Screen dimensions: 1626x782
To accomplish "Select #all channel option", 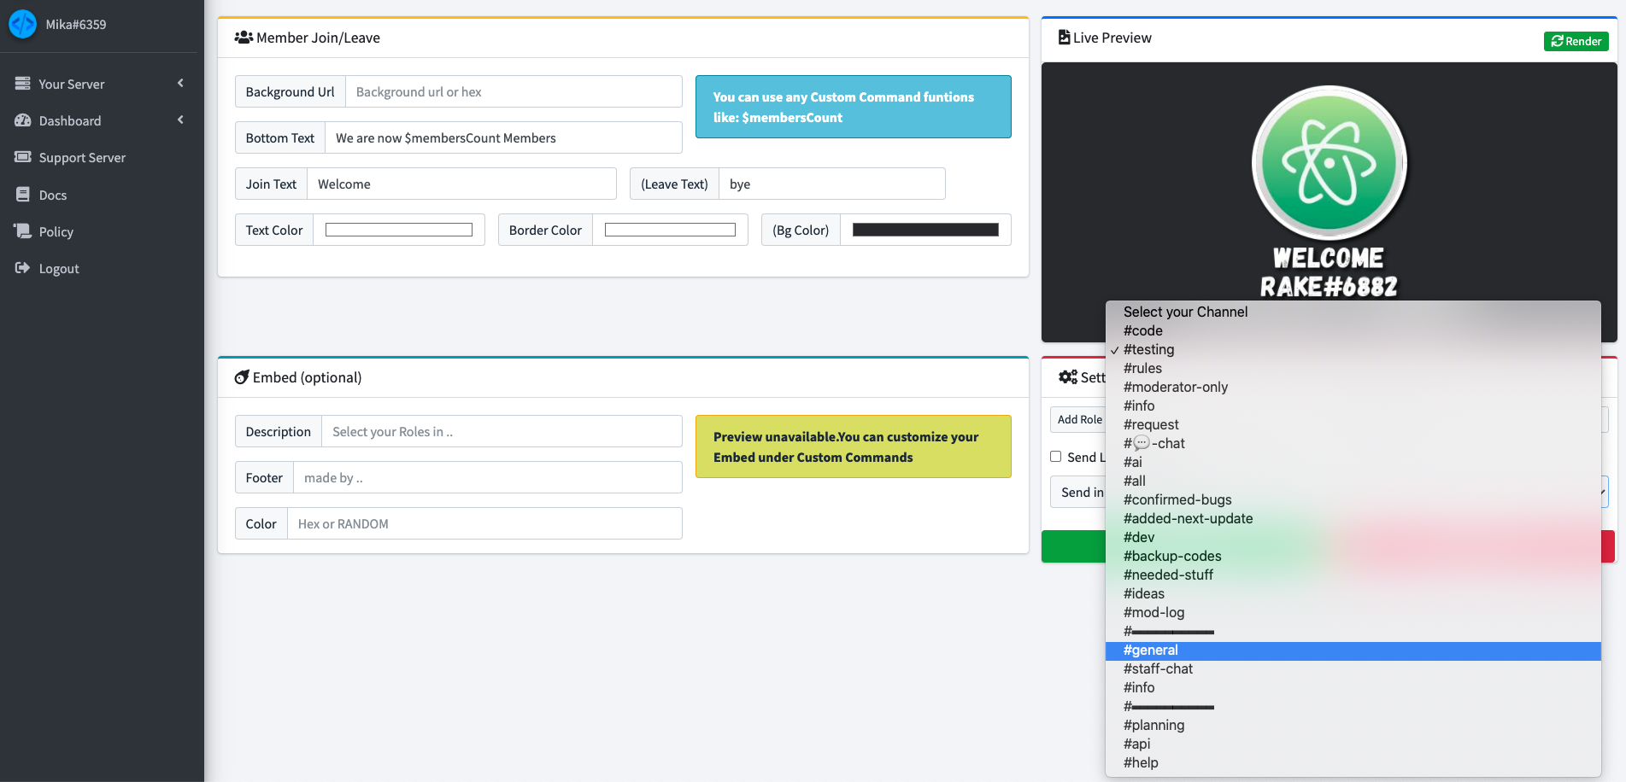I will pyautogui.click(x=1353, y=481).
